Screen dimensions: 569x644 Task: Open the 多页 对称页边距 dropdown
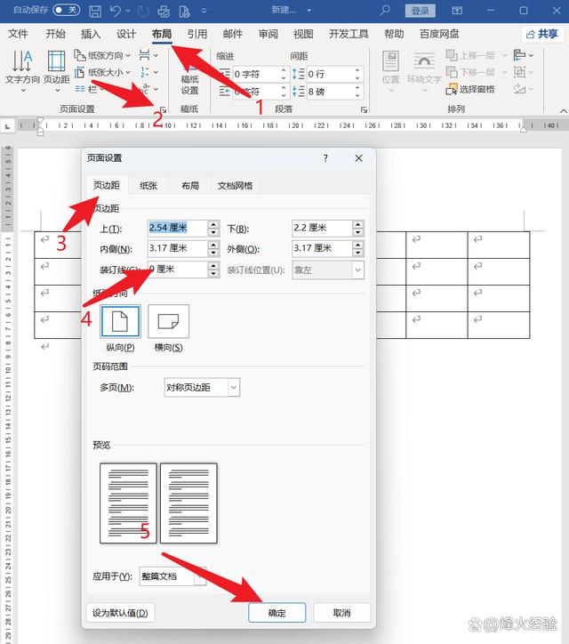(x=233, y=387)
